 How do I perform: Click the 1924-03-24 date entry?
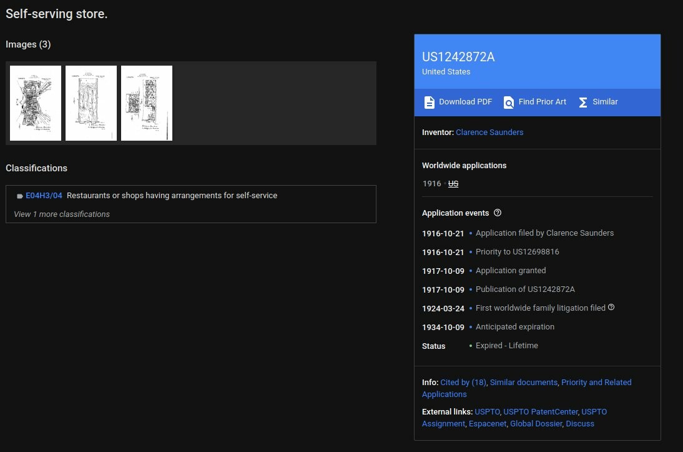pyautogui.click(x=443, y=308)
